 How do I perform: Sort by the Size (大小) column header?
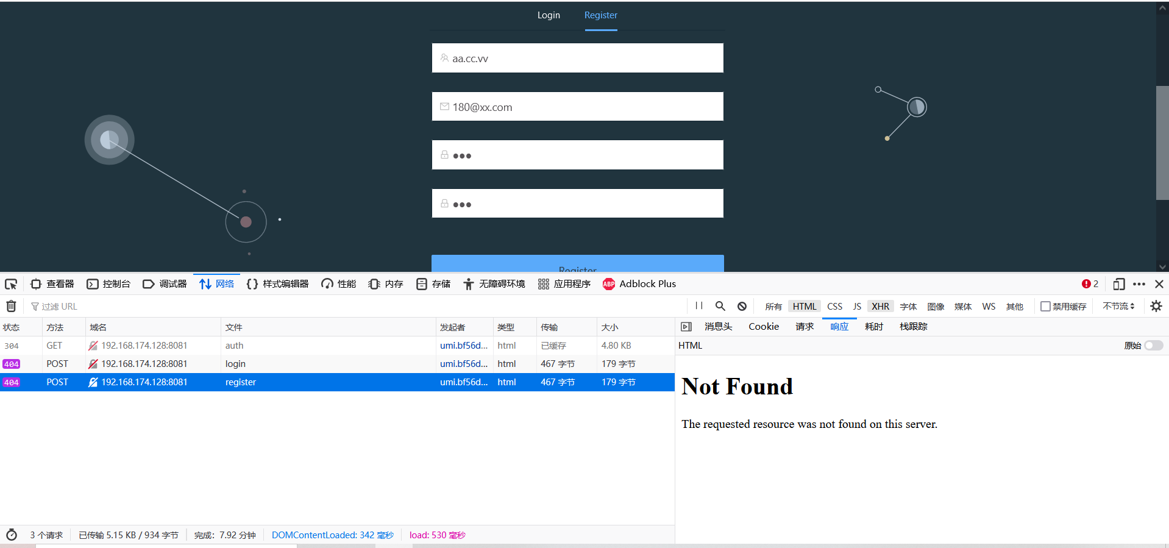[x=636, y=327]
